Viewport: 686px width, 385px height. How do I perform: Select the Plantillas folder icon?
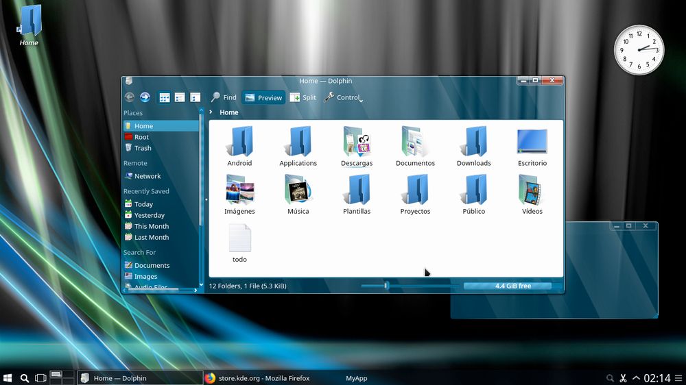coord(357,190)
